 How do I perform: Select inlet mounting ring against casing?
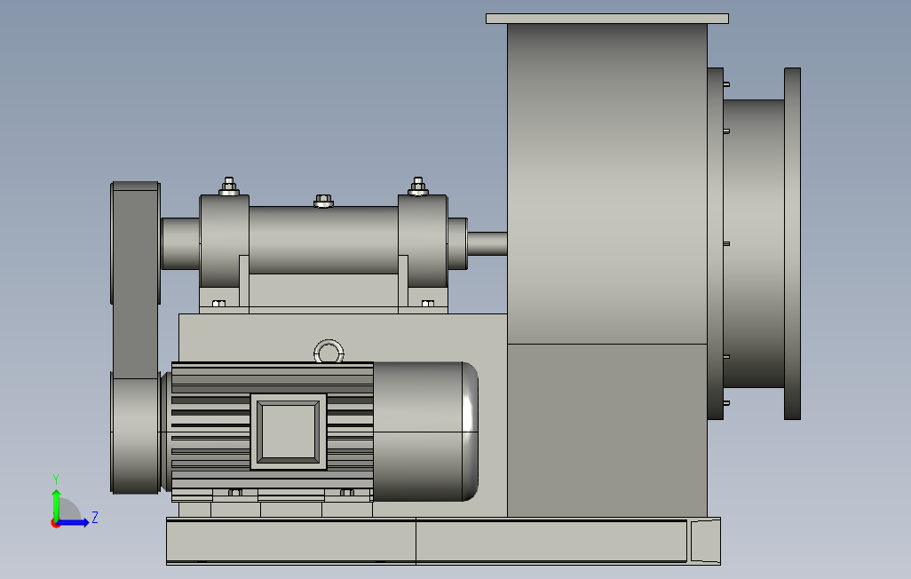[x=715, y=243]
